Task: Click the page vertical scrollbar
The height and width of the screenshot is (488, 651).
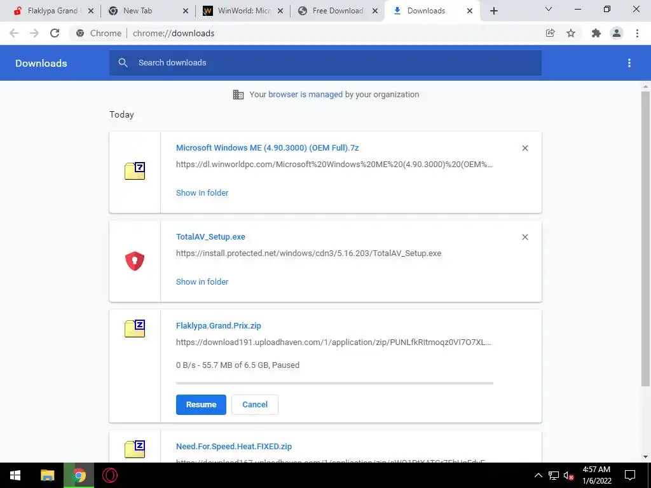Action: 645,239
